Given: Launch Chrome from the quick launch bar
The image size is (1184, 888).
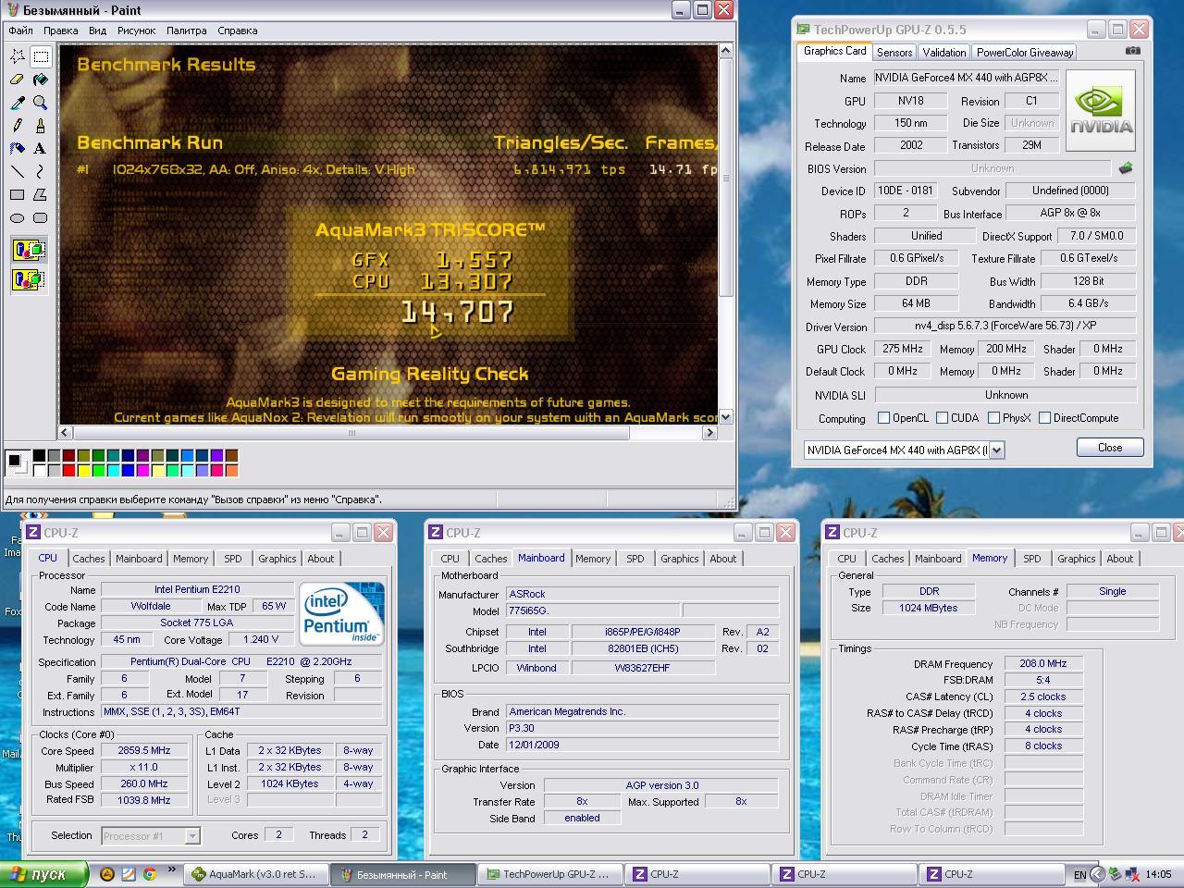Looking at the screenshot, I should point(149,874).
